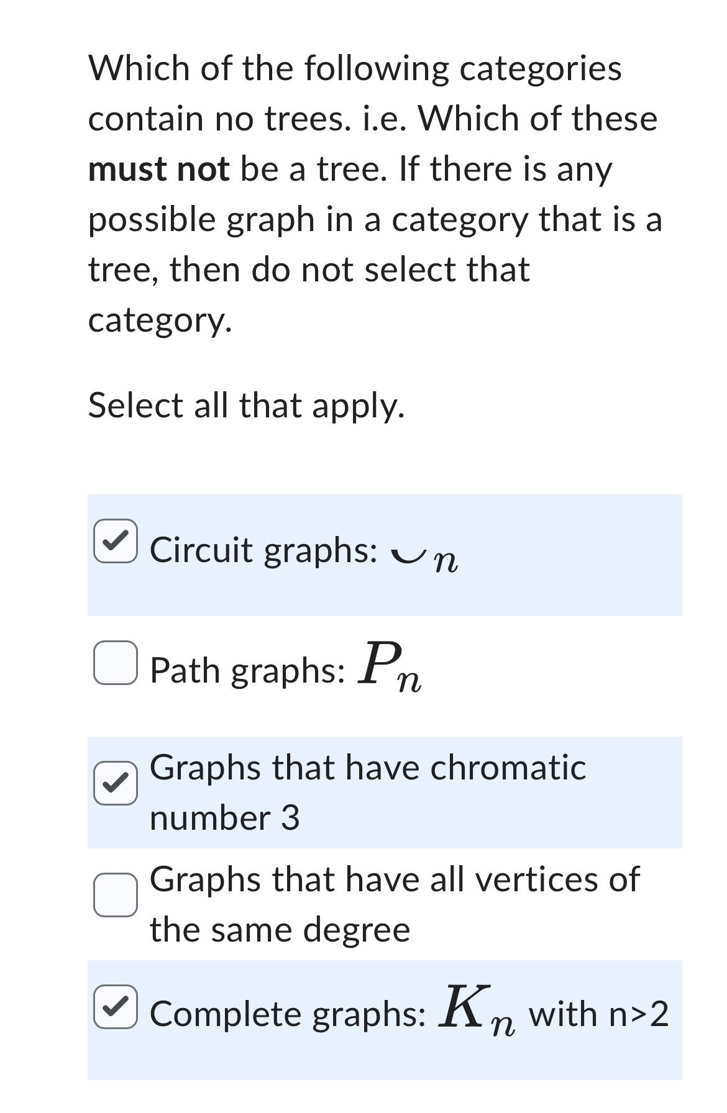
Task: Click the Circuit graphs answer label
Action: coord(298,550)
